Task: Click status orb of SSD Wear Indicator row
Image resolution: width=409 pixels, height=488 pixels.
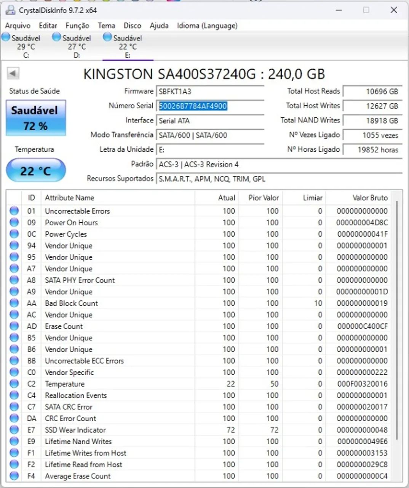Action: click(14, 430)
